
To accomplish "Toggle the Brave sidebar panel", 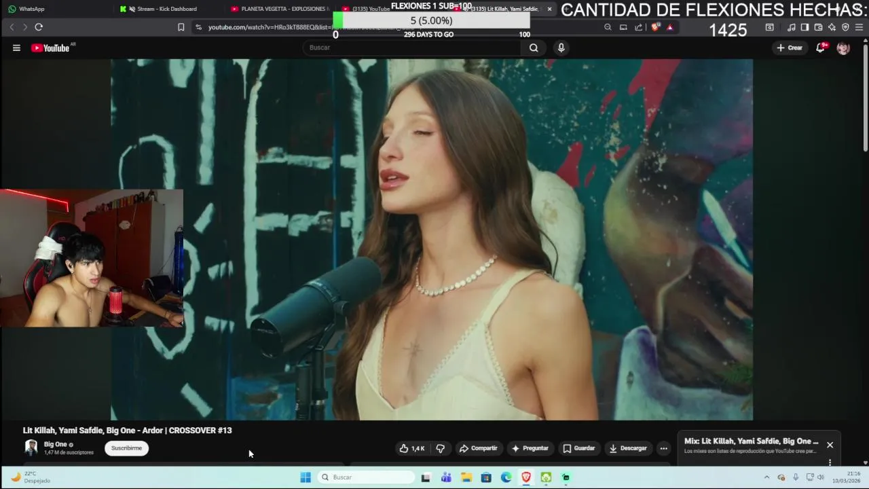I will tap(805, 27).
